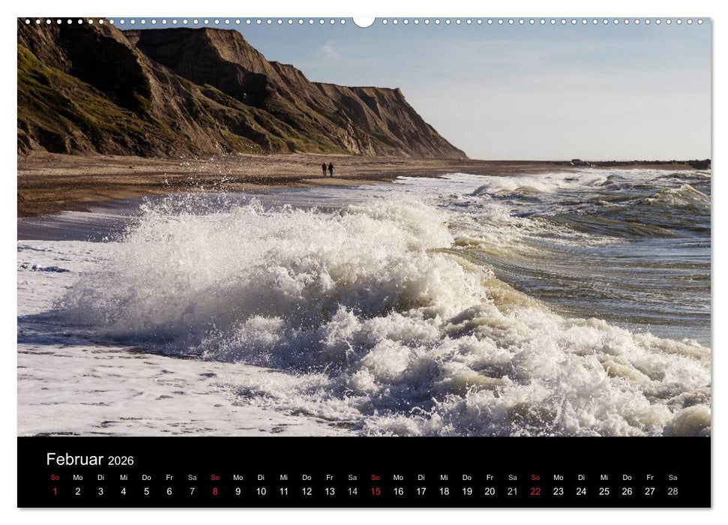Click the two walkers on the beach
Image resolution: width=728 pixels, height=525 pixels.
pos(328,169)
